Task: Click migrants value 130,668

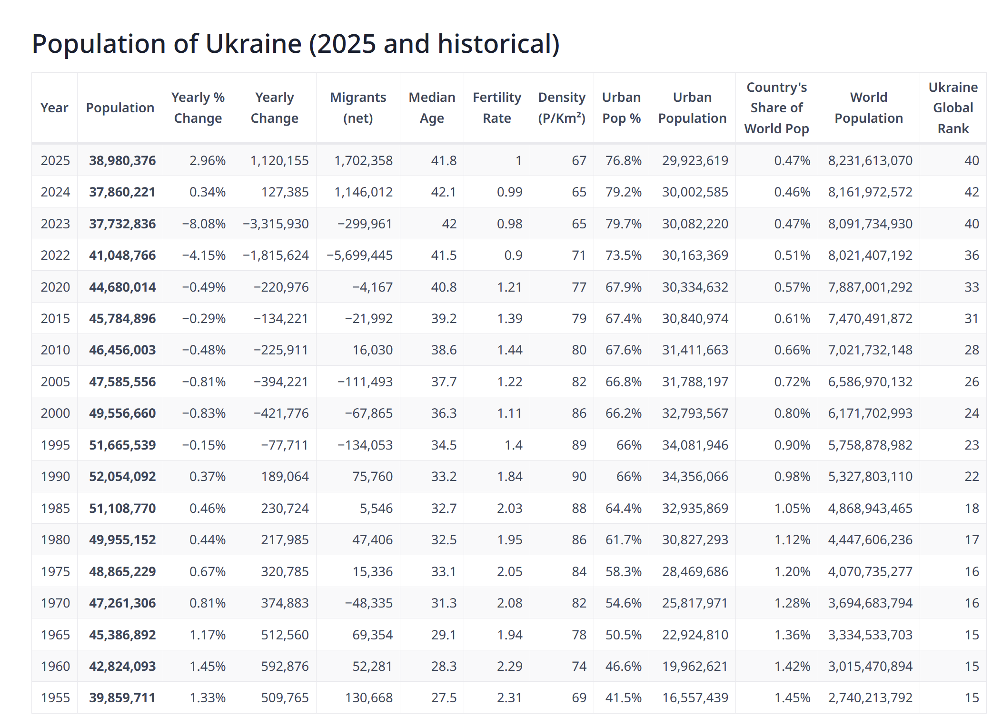Action: pyautogui.click(x=369, y=698)
